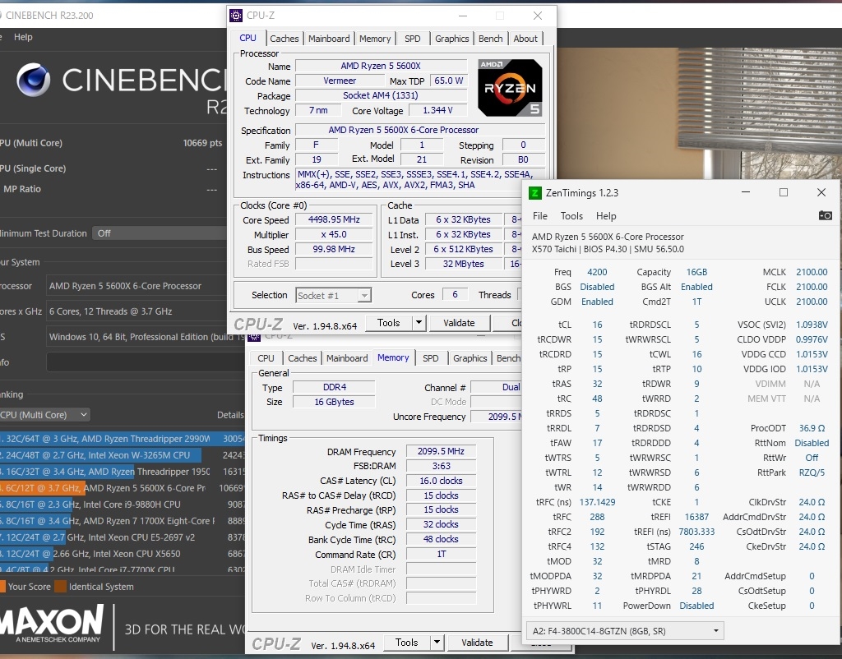Click the CPU-Z app icon in title bar
Image resolution: width=842 pixels, height=659 pixels.
pos(237,16)
